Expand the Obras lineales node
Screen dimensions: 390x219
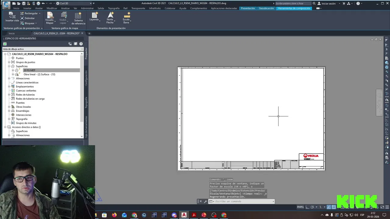coord(9,107)
